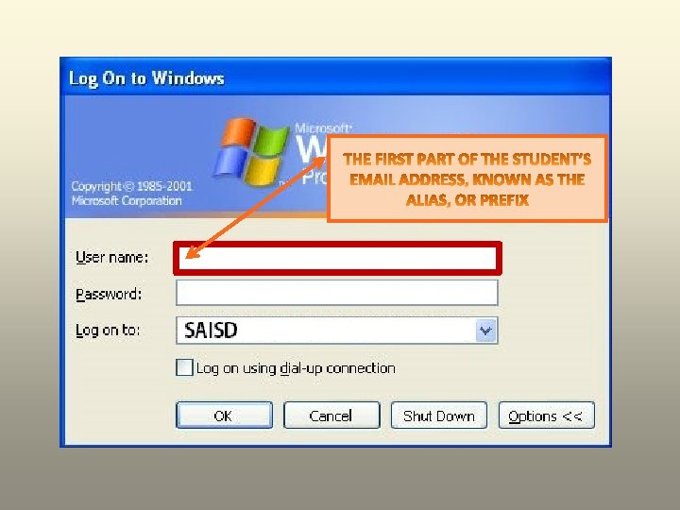Click the 'Log On to Windows' title bar
This screenshot has width=680, height=510.
[x=335, y=77]
